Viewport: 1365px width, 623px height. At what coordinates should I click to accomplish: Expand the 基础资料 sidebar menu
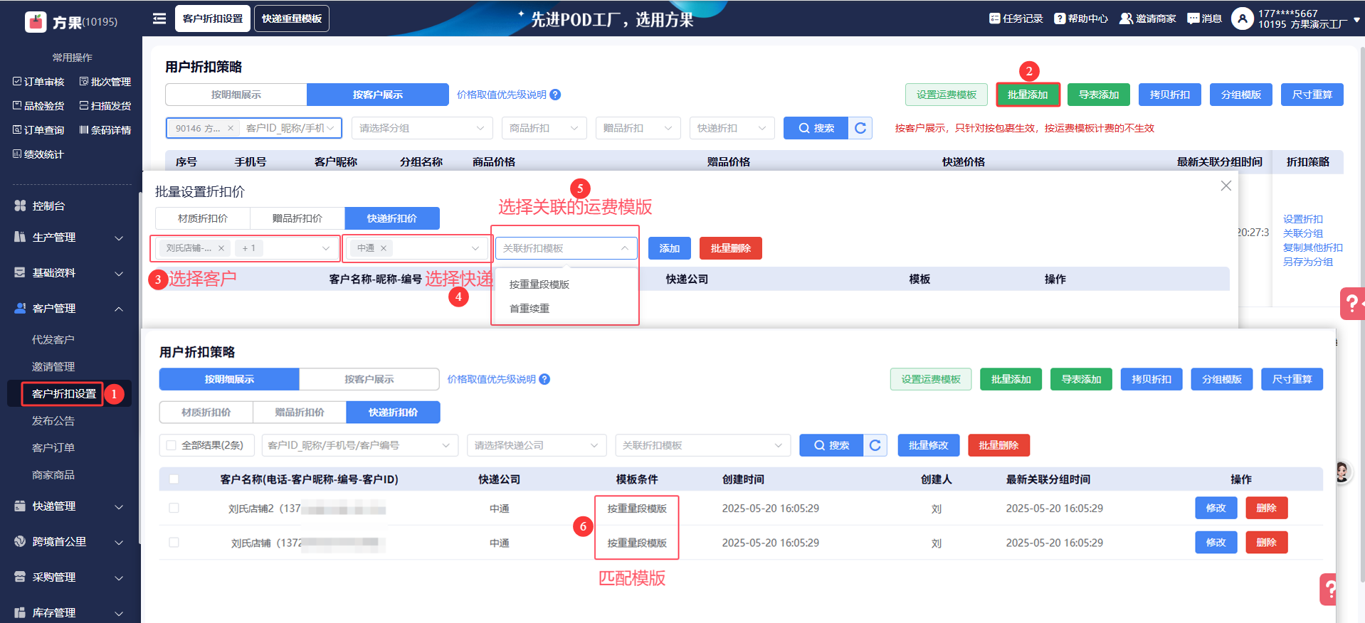coord(70,272)
